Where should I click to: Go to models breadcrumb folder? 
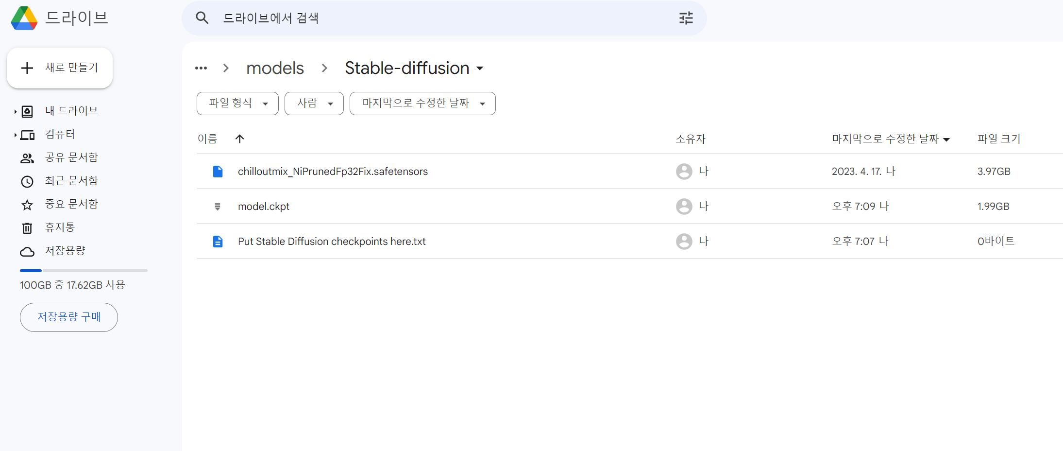[275, 68]
